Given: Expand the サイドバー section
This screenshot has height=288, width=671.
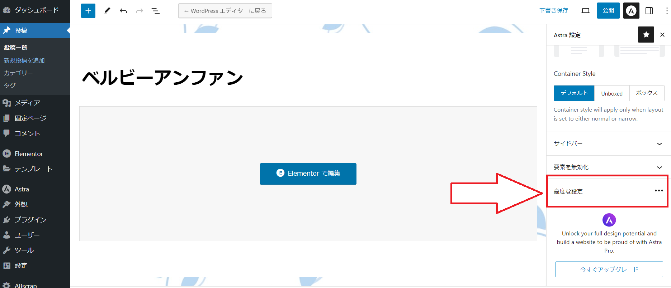Looking at the screenshot, I should click(x=609, y=143).
